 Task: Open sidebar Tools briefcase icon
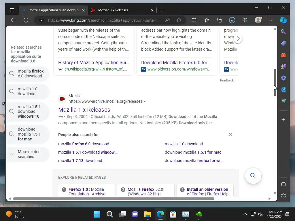coord(283,55)
